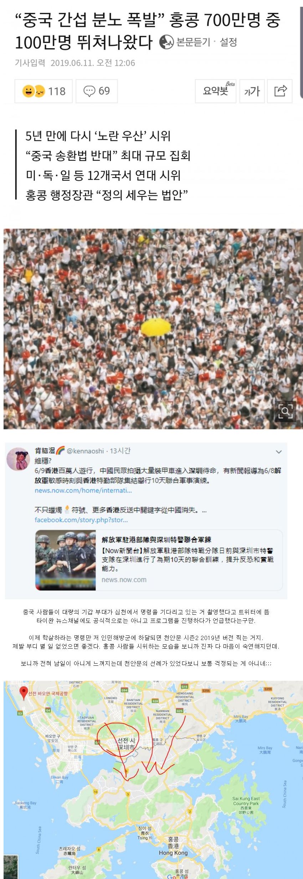Open the facebook.com/story.php link
This screenshot has height=879, width=303.
(x=81, y=520)
